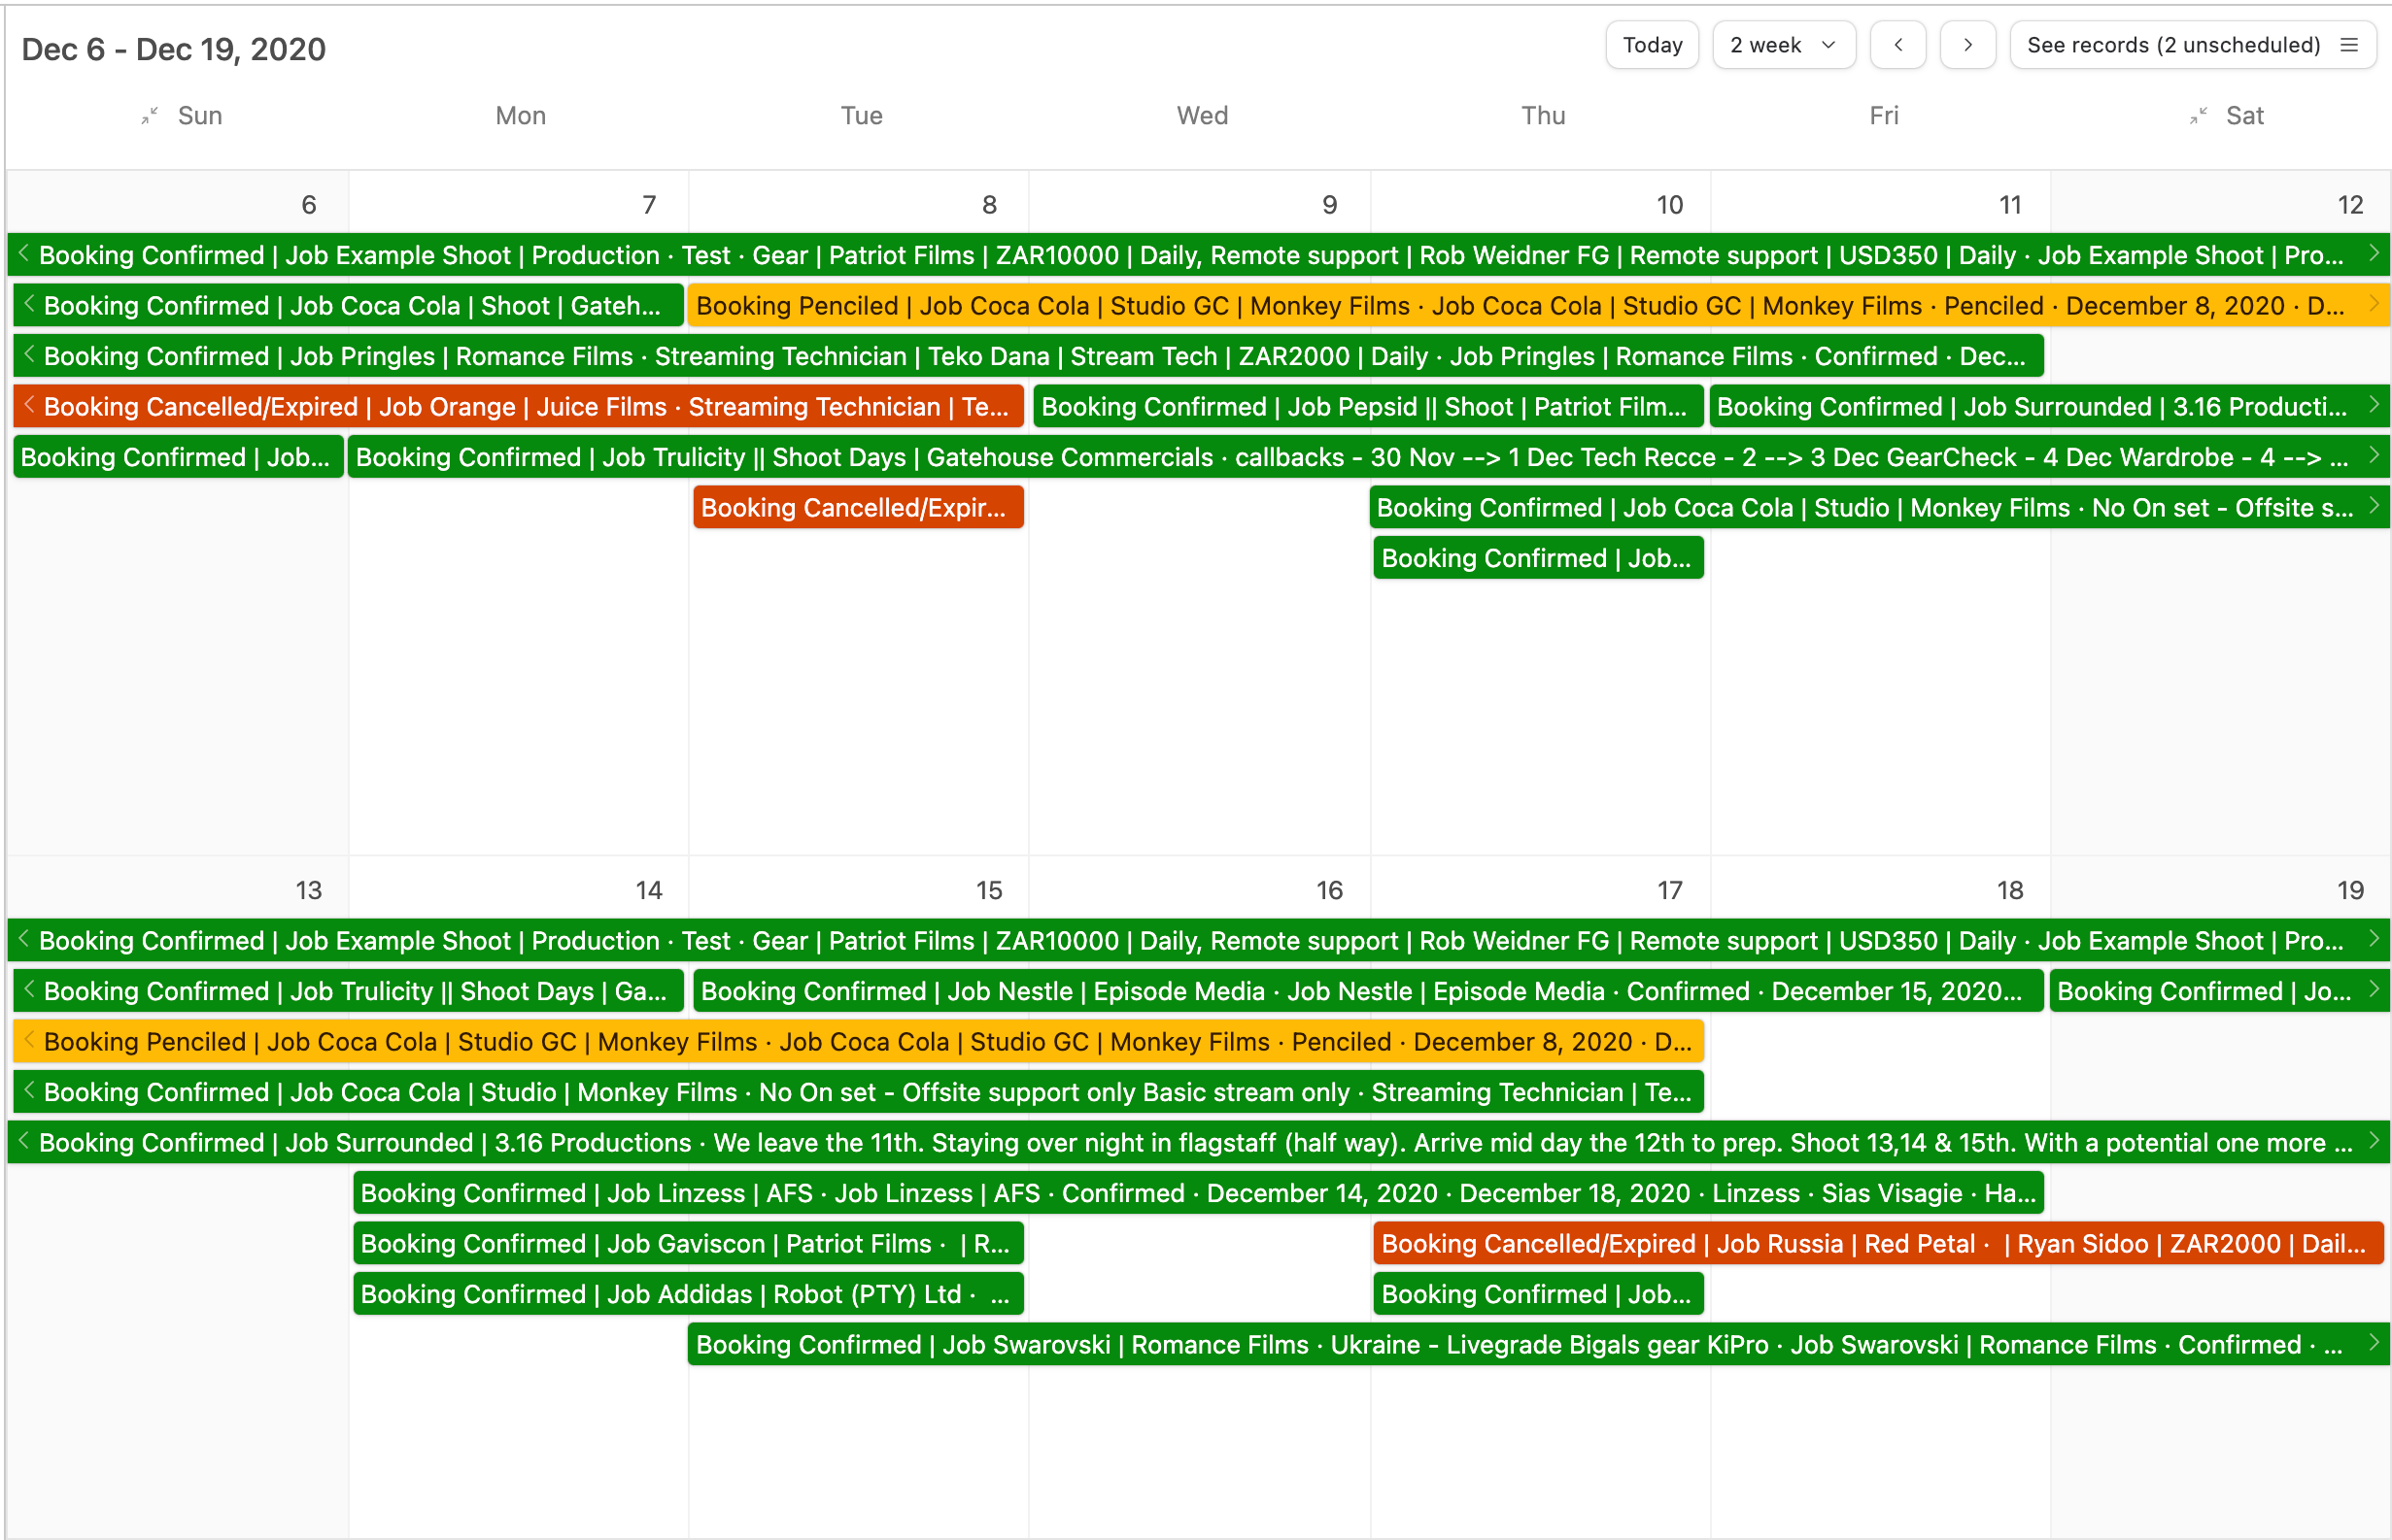Open short Booking Confirmed Job event on Thursday 10
This screenshot has height=1540, width=2392.
(1539, 558)
